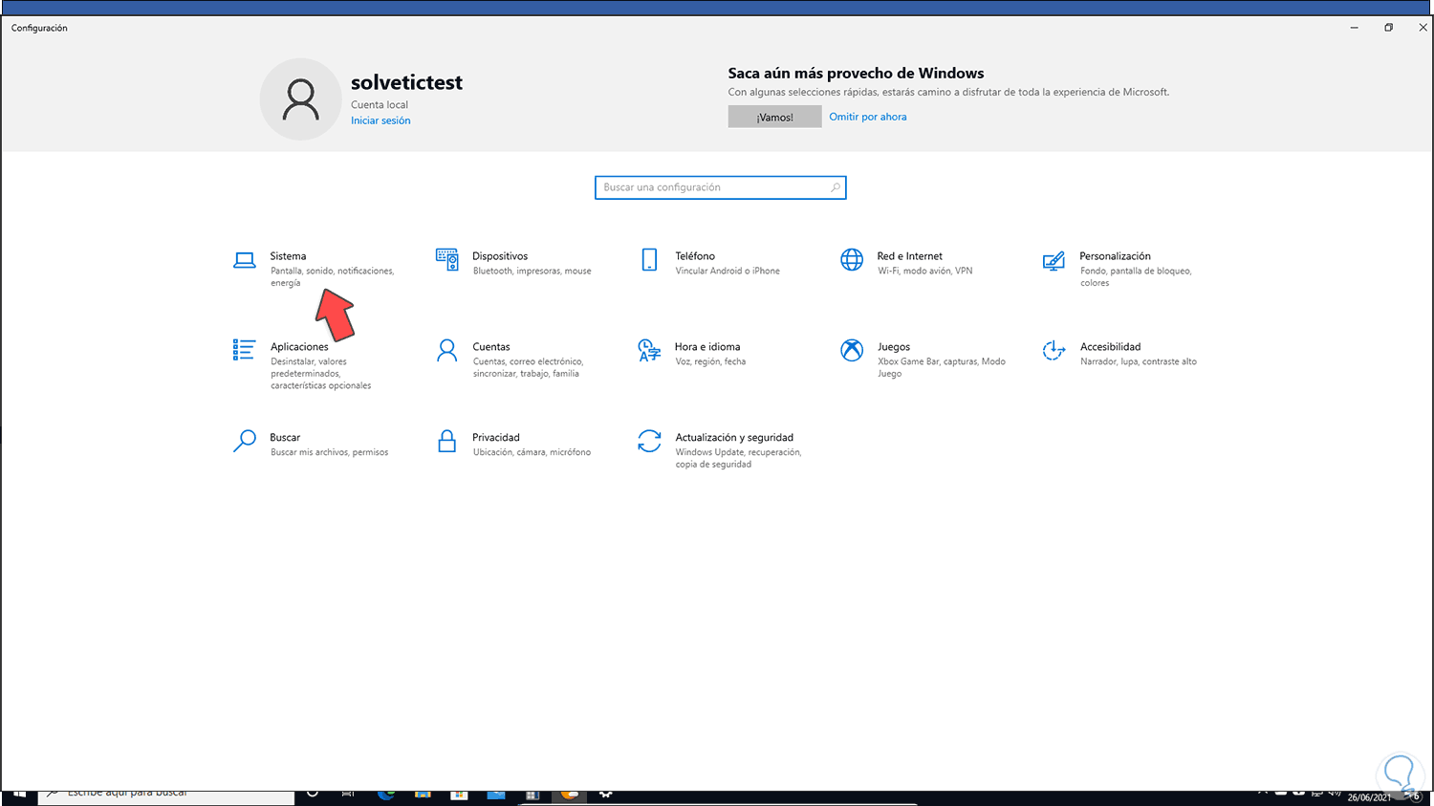
Task: Open Red e Internet via the globe icon
Action: 852,260
